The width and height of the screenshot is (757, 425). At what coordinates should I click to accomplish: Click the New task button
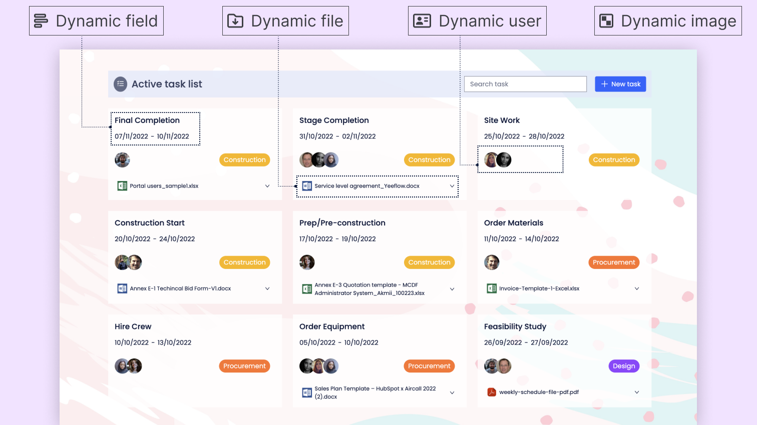coord(620,84)
